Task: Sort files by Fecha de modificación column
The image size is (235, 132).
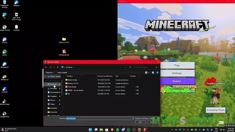Action: [105, 76]
